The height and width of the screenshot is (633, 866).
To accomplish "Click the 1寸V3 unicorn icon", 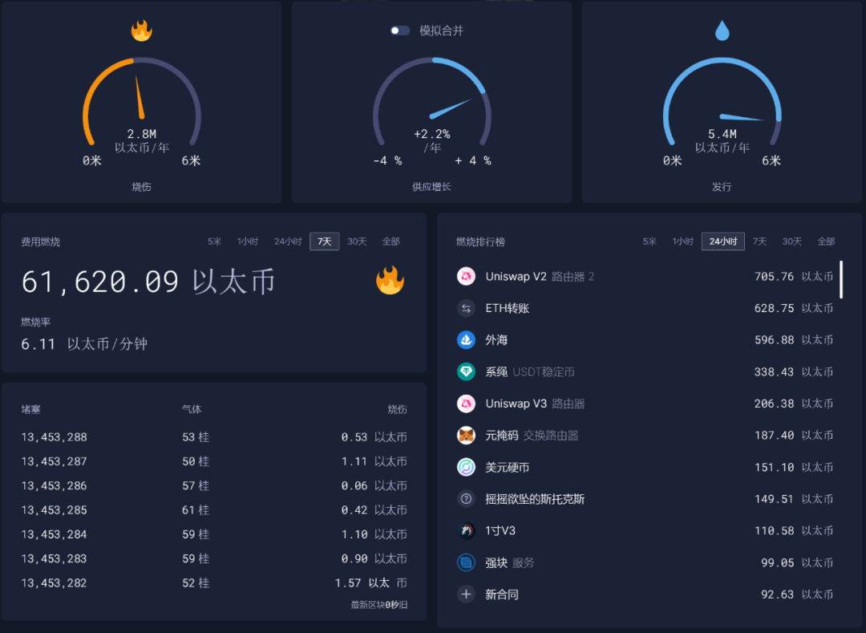I will click(x=466, y=531).
